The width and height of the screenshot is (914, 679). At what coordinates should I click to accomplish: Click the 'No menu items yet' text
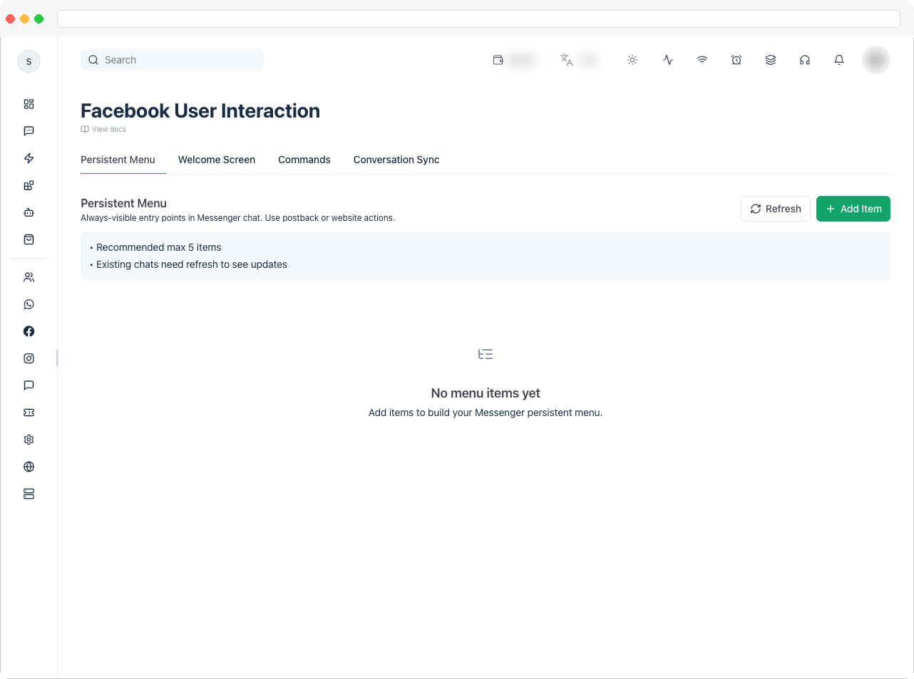[x=486, y=393]
